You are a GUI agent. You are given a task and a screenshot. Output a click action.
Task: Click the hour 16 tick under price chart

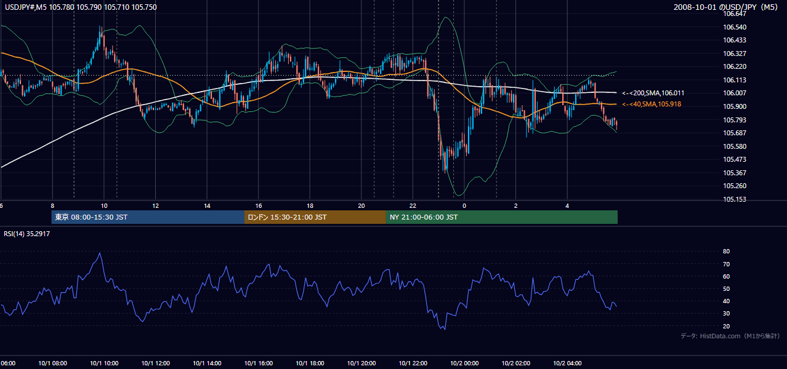259,206
